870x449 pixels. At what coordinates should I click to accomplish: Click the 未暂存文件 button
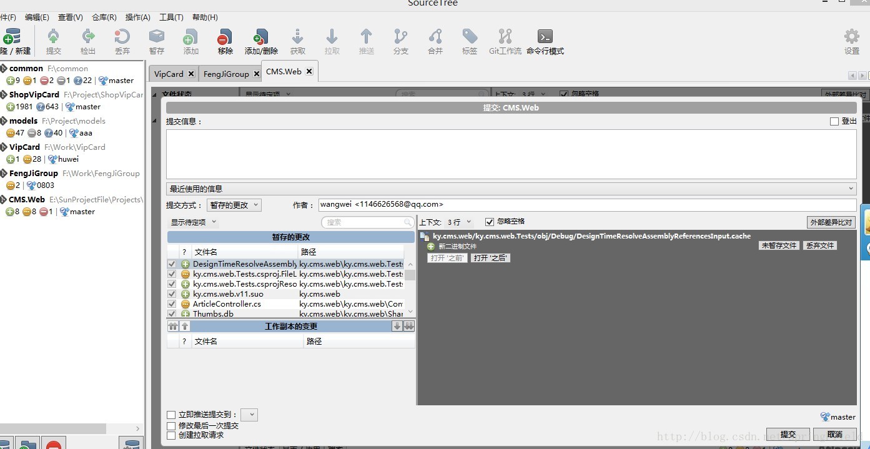click(779, 245)
